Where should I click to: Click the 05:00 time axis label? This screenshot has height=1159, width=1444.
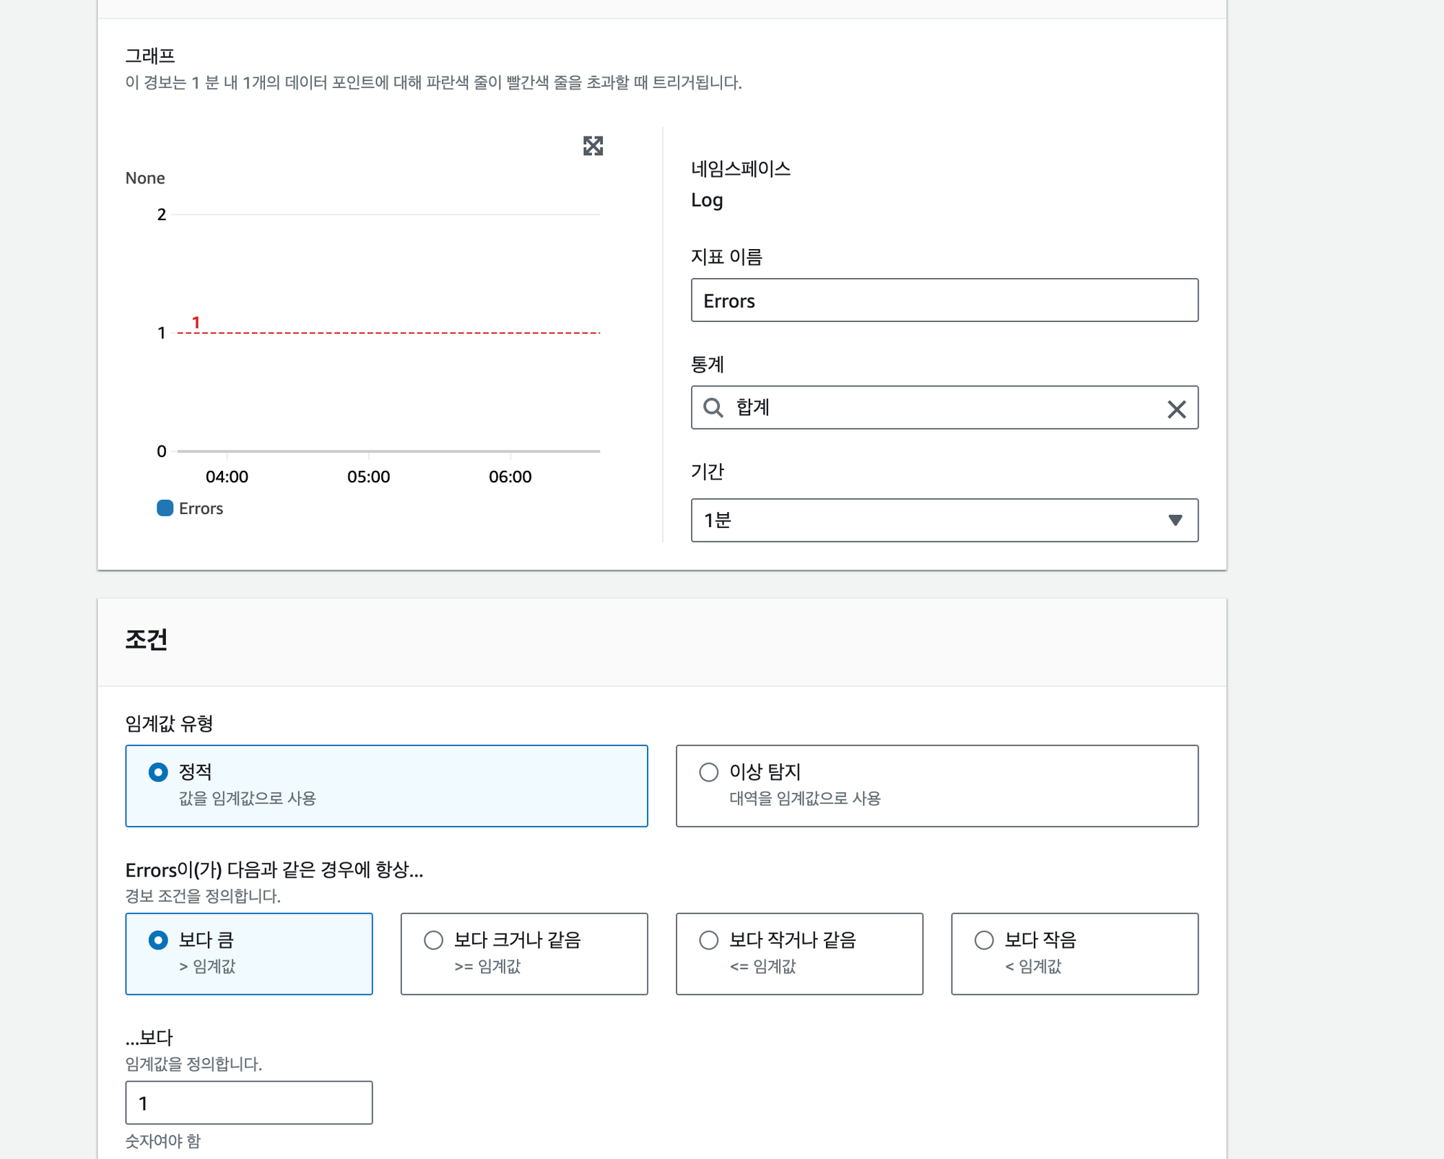tap(368, 477)
